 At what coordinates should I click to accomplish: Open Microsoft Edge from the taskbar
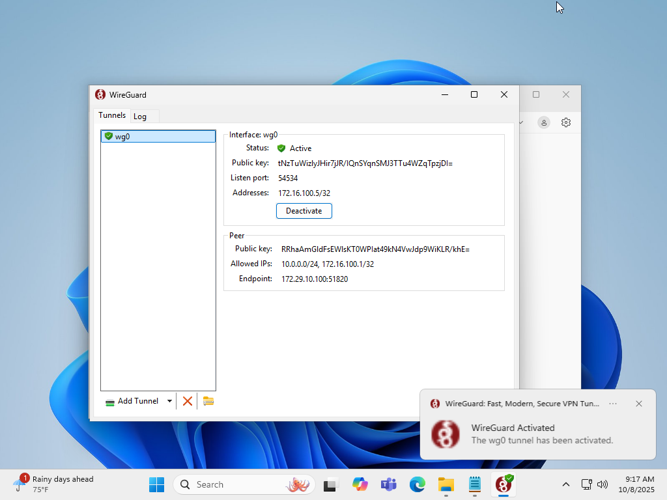point(418,484)
